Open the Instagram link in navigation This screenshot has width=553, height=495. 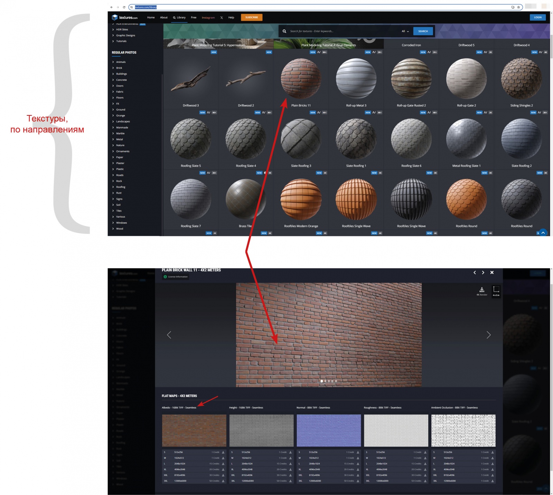[x=208, y=17]
